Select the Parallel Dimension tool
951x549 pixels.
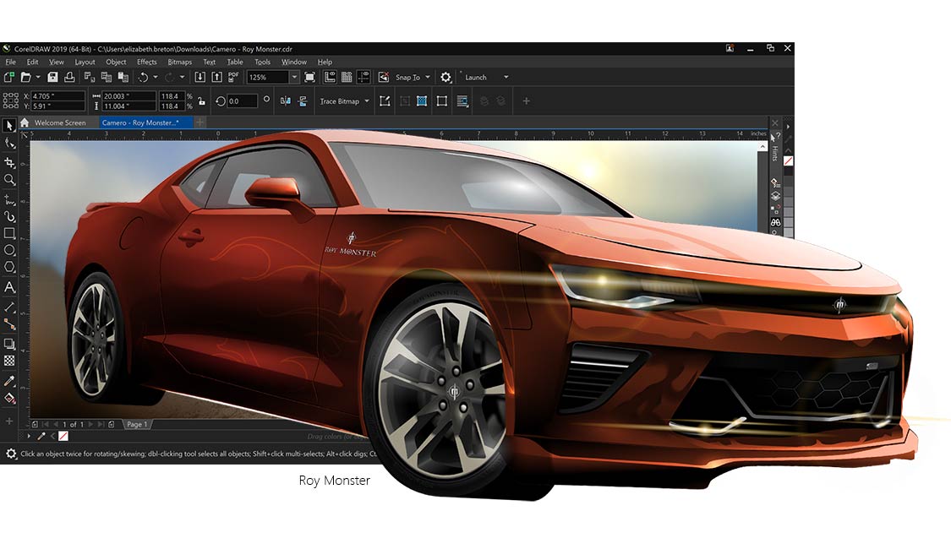[x=9, y=307]
